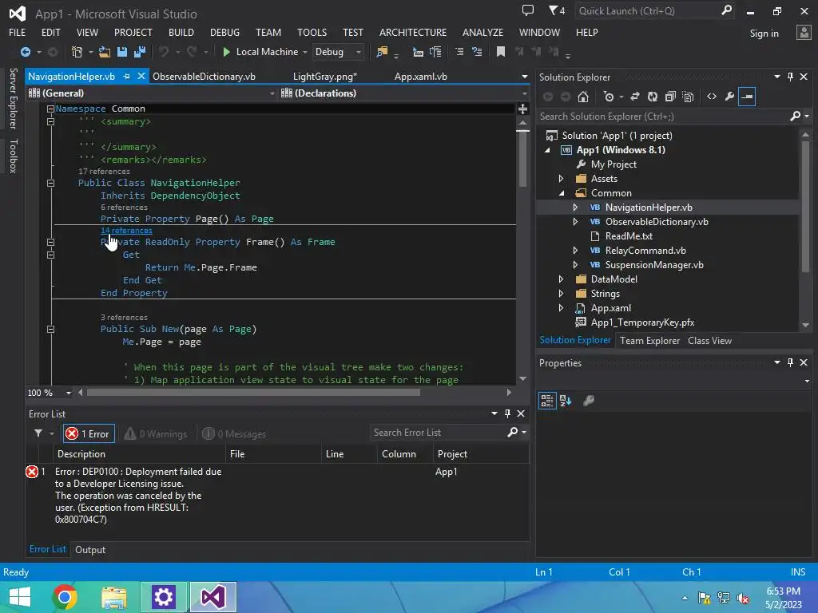Expand the DataModel folder

562,279
